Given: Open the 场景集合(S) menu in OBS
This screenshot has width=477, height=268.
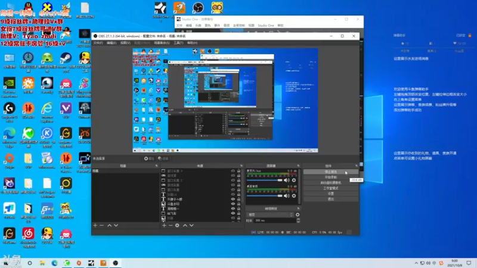Looking at the screenshot, I should pyautogui.click(x=162, y=43).
